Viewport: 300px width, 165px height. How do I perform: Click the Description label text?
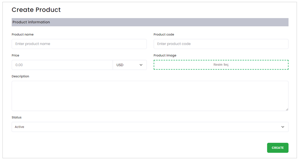[x=20, y=76]
